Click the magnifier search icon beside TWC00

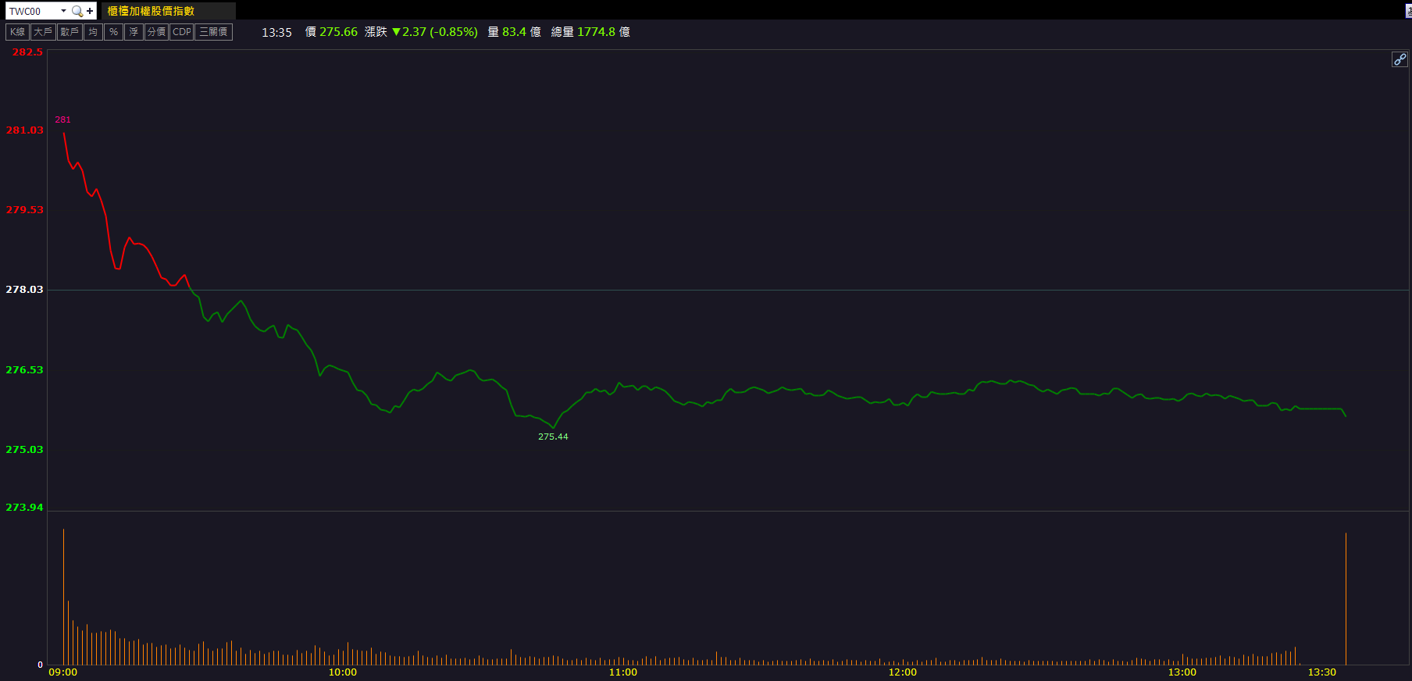coord(77,11)
